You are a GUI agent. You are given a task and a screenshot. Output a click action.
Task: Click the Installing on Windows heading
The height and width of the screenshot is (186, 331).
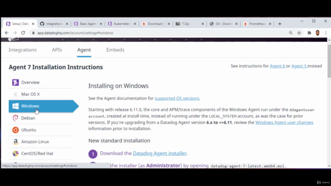click(x=118, y=86)
